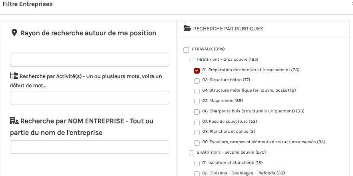Click the company building-user icon
This screenshot has height=176, width=353.
14,120
